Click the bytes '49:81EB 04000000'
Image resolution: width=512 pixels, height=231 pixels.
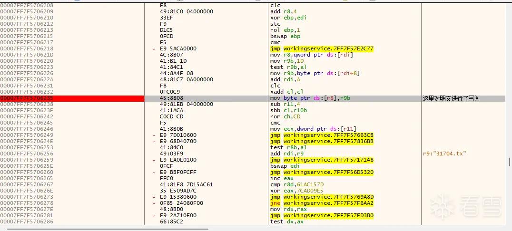[x=187, y=104]
